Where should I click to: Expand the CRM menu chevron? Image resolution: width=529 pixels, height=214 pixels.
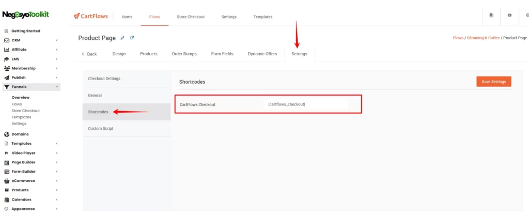[x=57, y=40]
